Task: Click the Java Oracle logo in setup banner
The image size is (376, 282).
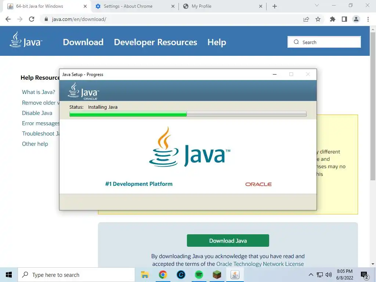Action: pos(83,91)
